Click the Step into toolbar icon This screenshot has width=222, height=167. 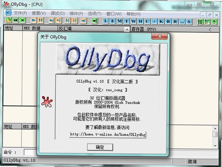(x=52, y=21)
